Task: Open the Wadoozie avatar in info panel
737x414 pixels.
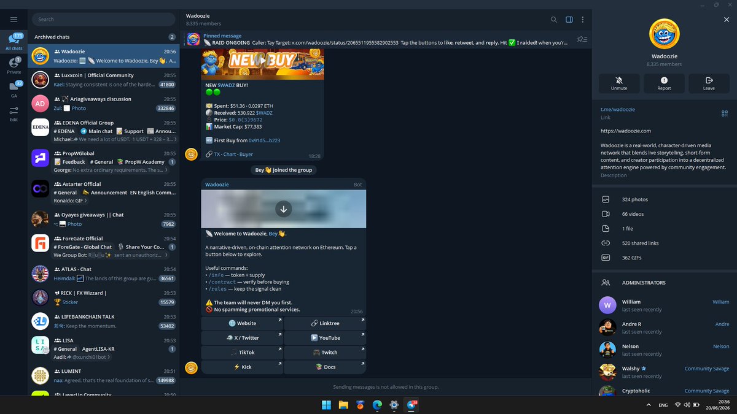Action: pos(664,34)
